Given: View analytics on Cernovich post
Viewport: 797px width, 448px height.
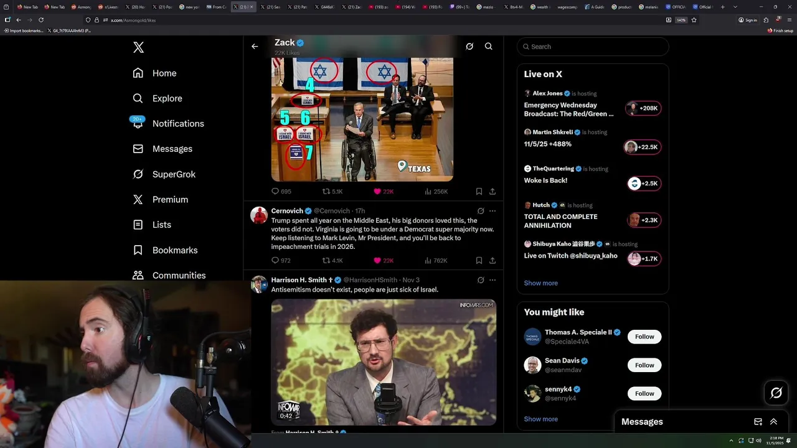Looking at the screenshot, I should click(436, 261).
